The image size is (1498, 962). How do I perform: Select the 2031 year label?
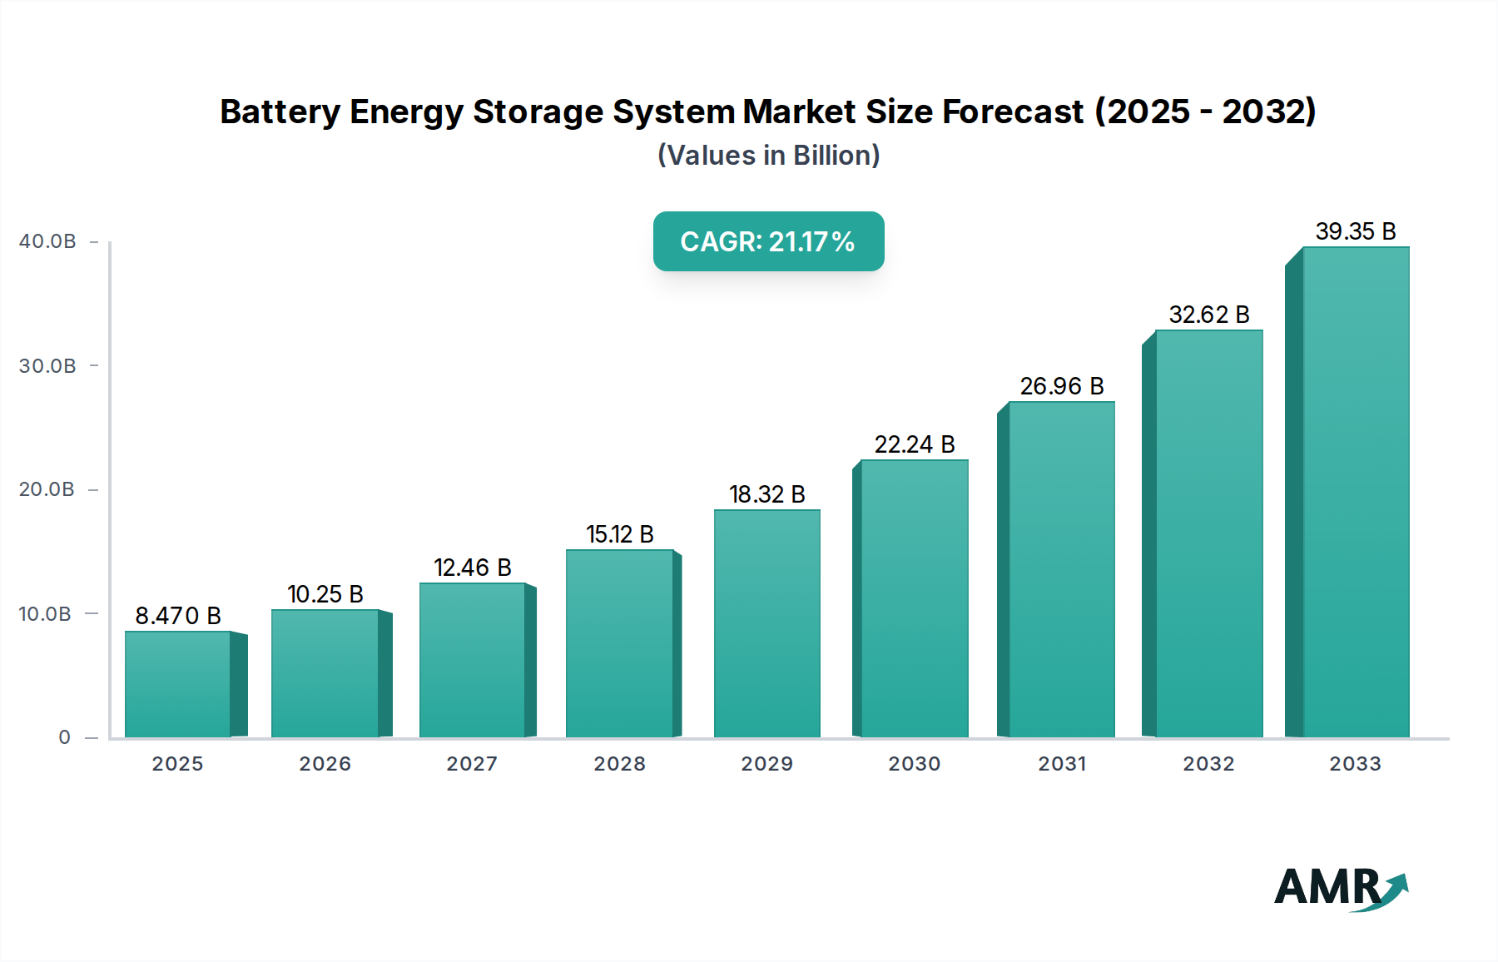pos(1063,763)
